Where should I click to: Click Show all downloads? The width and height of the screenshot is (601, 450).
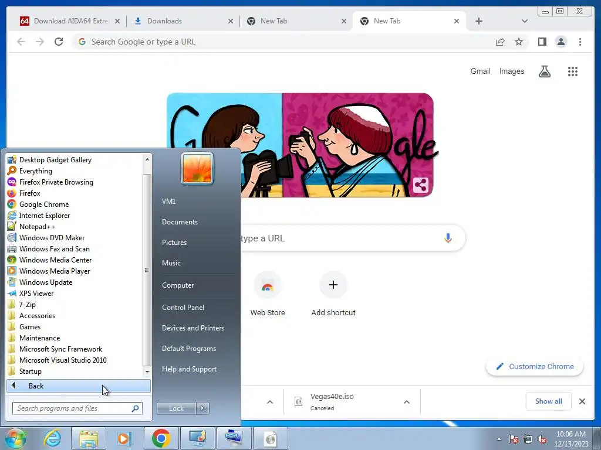548,401
